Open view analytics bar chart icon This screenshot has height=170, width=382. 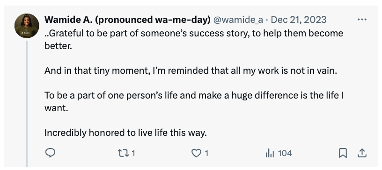pos(270,153)
